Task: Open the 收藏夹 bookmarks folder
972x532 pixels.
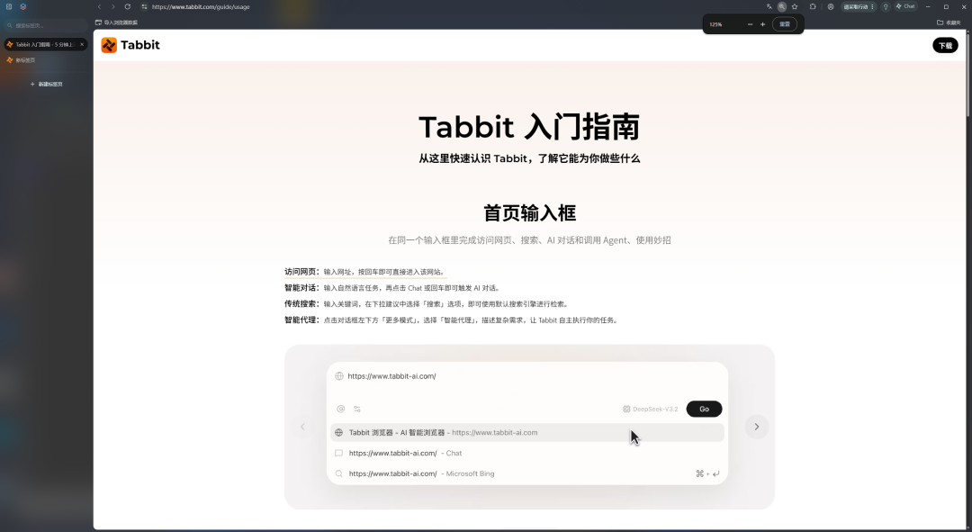Action: [949, 23]
